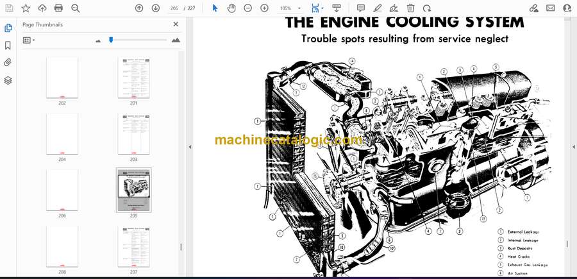Click the thumbnails panel scrollbar handle
This screenshot has height=279, width=577.
[x=181, y=247]
